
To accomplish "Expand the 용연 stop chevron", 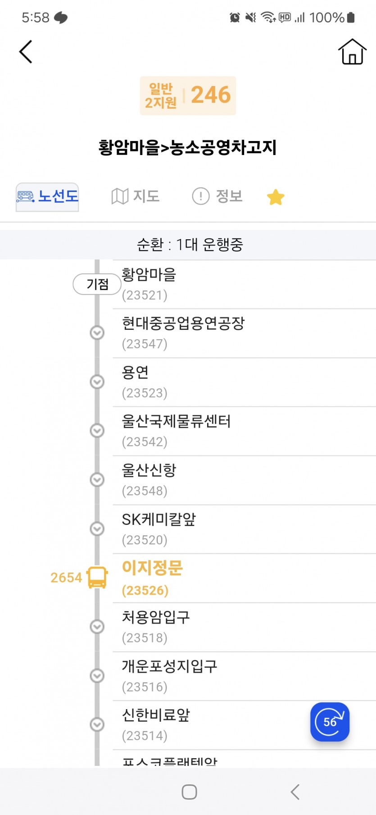I will pos(97,382).
